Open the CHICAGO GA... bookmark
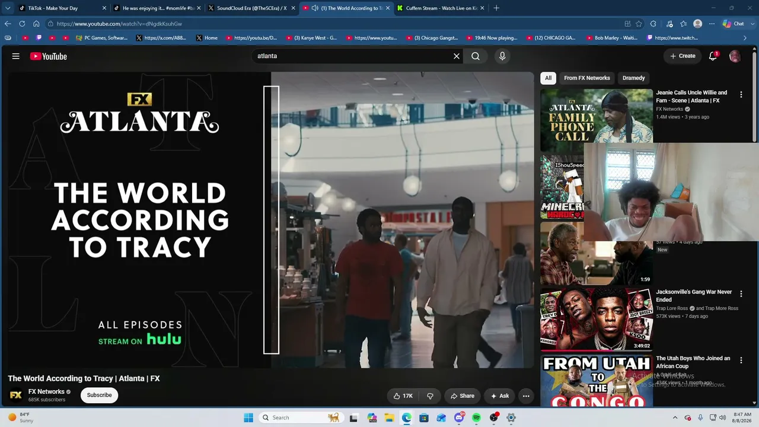This screenshot has width=759, height=427. [x=550, y=38]
